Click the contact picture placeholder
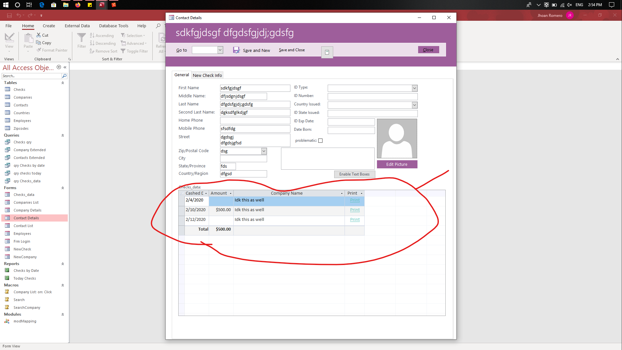Image resolution: width=622 pixels, height=350 pixels. tap(397, 139)
